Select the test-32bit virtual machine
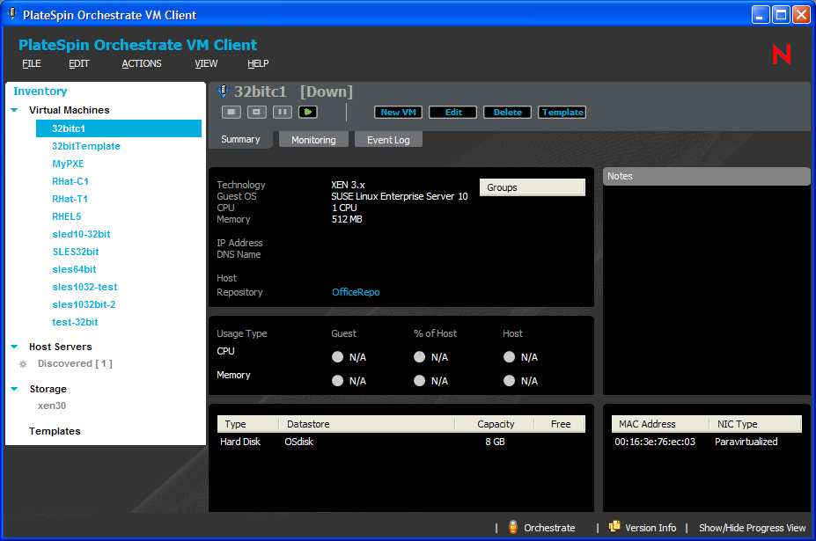The image size is (816, 541). click(75, 323)
